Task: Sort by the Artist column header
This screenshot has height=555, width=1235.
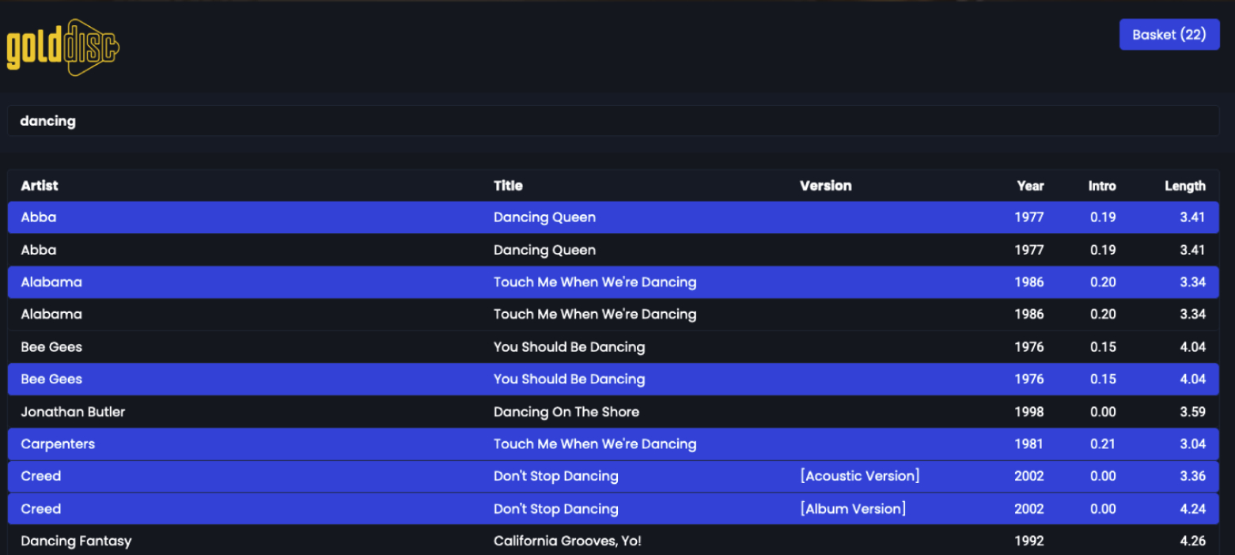Action: point(40,186)
